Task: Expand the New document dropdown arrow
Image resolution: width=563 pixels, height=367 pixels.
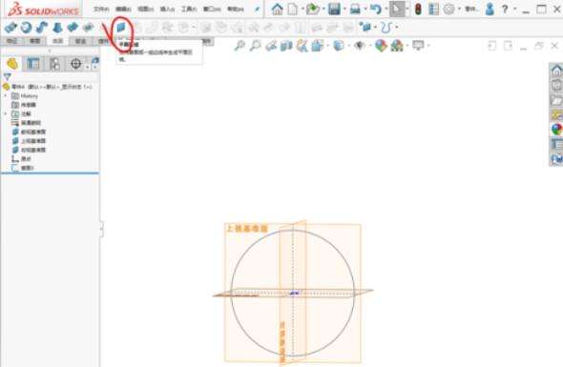Action: pos(302,9)
